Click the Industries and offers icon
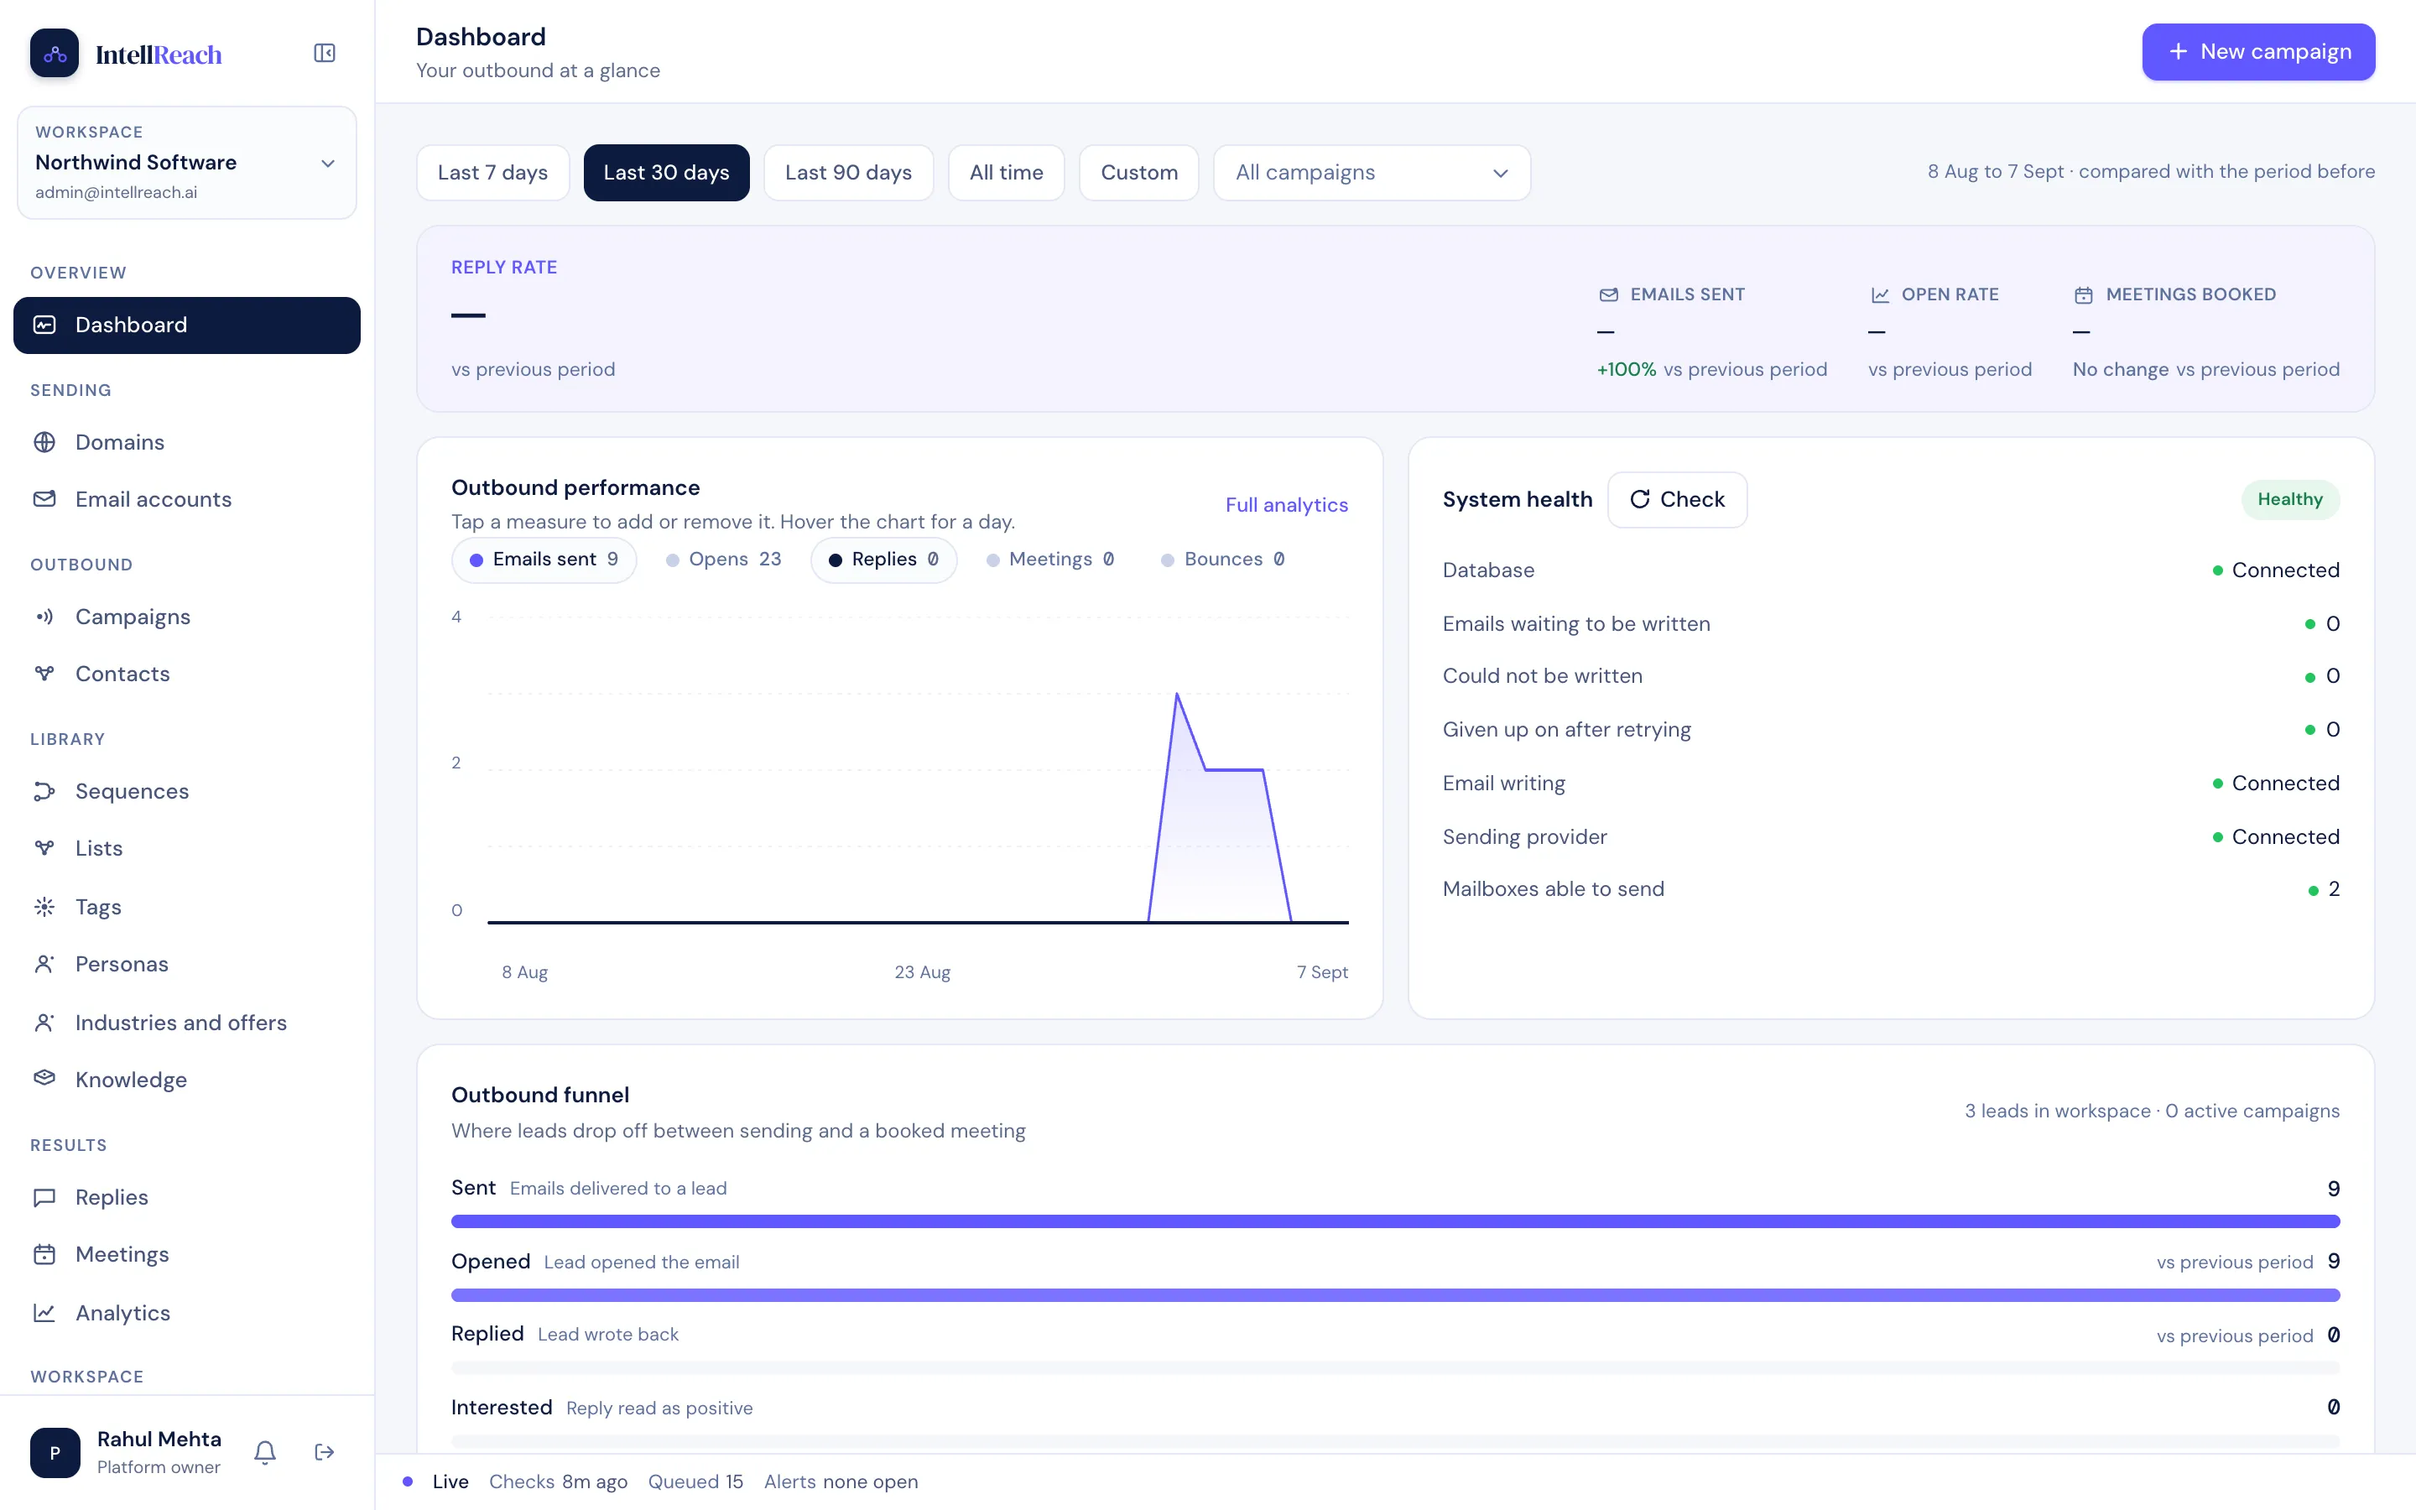The image size is (2416, 1510). coord(45,1023)
